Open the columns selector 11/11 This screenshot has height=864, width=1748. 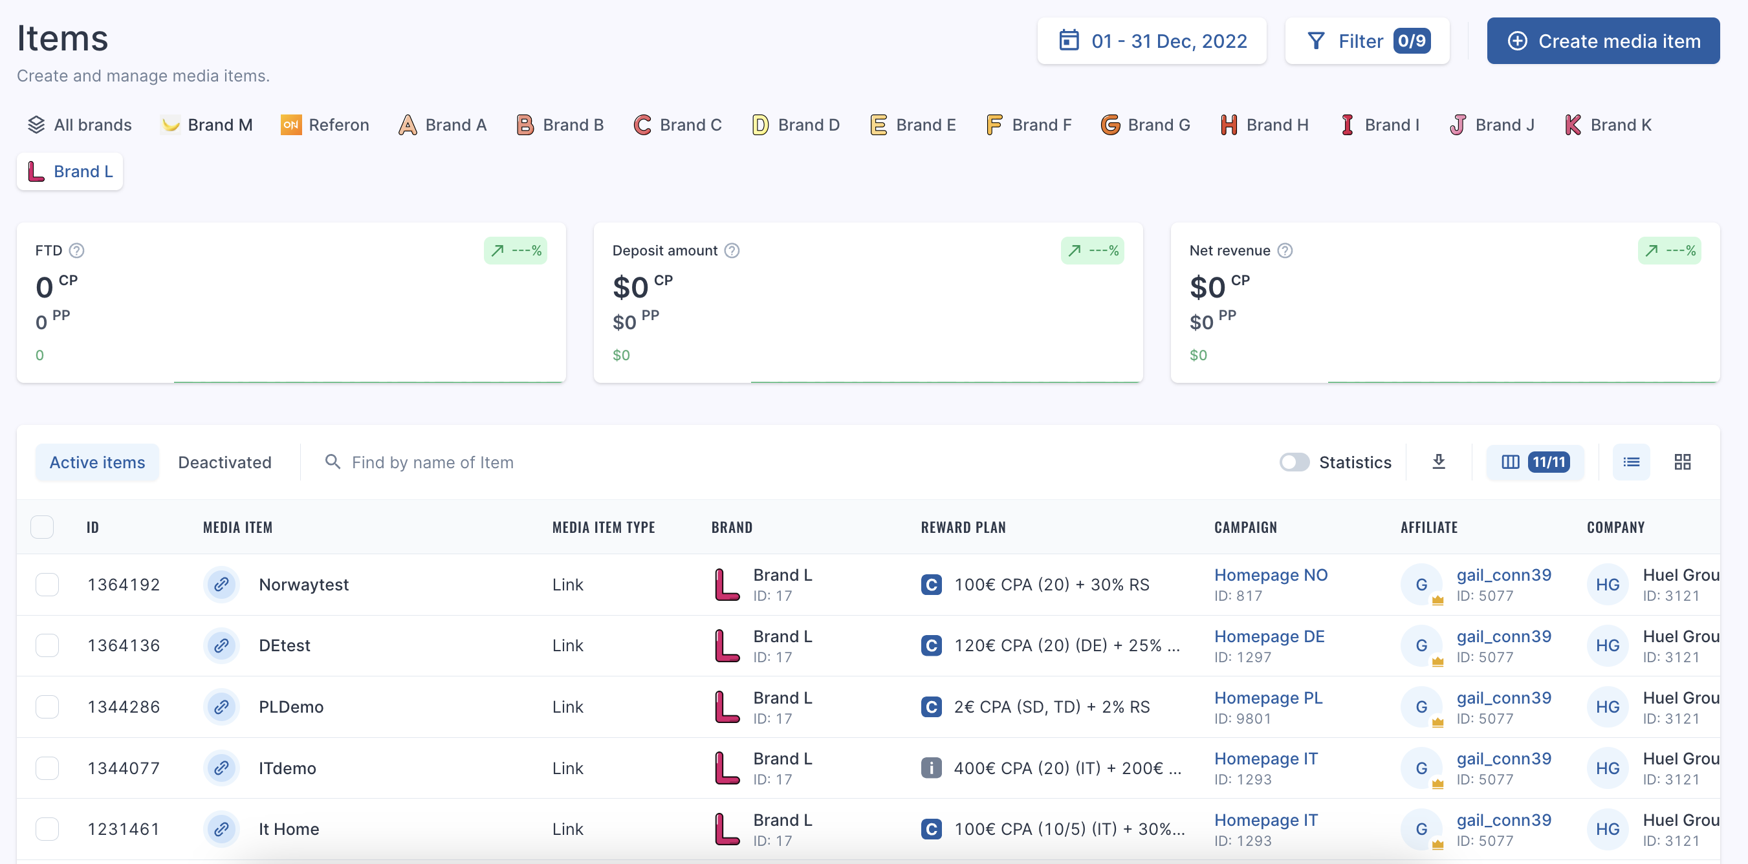(x=1535, y=462)
